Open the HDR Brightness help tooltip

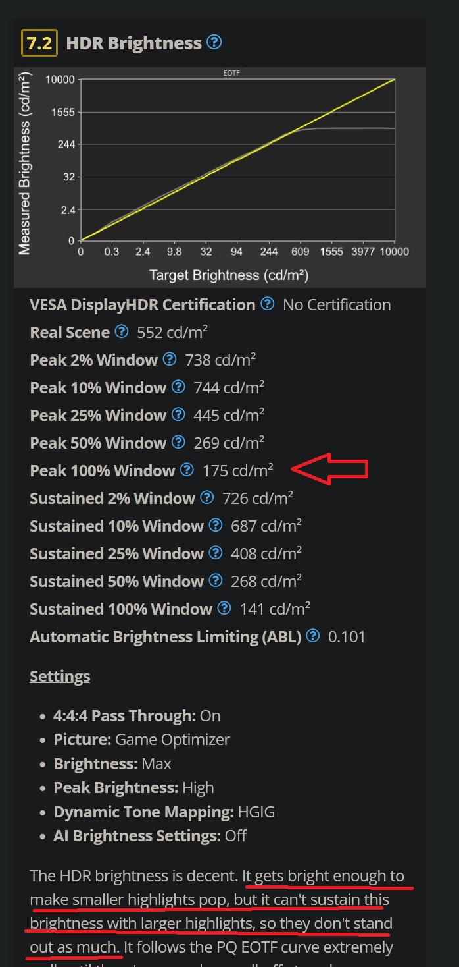[x=213, y=42]
